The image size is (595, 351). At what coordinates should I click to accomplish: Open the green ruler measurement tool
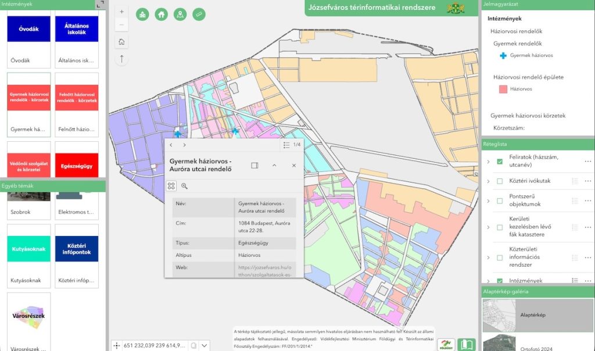199,15
